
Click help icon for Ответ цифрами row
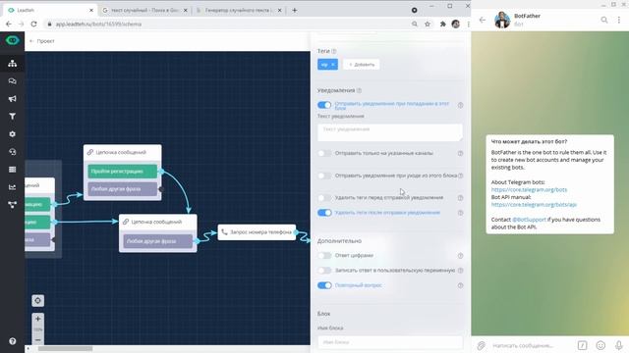[461, 255]
